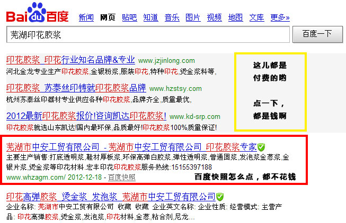Click verified badge after 印花高弹胶浆 result title
The width and height of the screenshot is (346, 223).
[220, 197]
